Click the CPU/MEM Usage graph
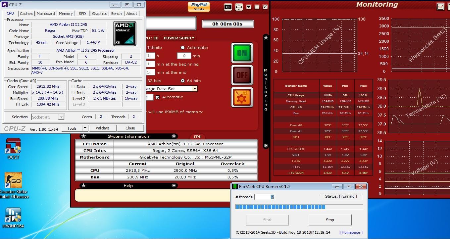 pos(320,45)
